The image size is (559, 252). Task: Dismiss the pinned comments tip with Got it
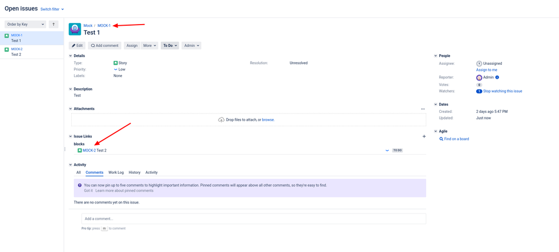[88, 191]
